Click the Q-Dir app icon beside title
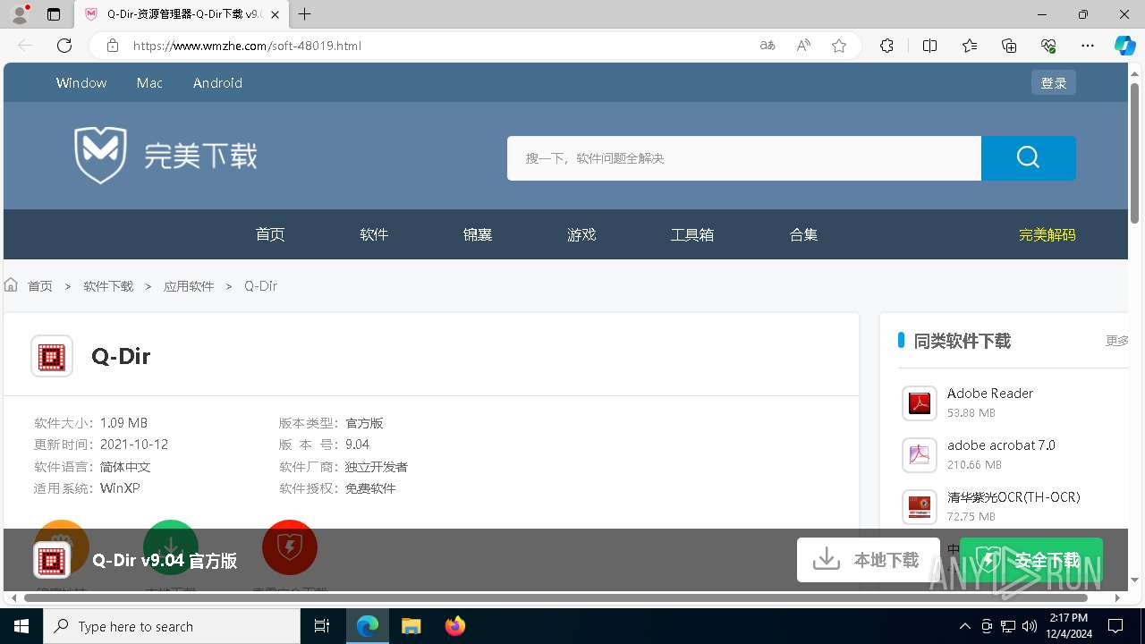The width and height of the screenshot is (1145, 644). pyautogui.click(x=52, y=356)
